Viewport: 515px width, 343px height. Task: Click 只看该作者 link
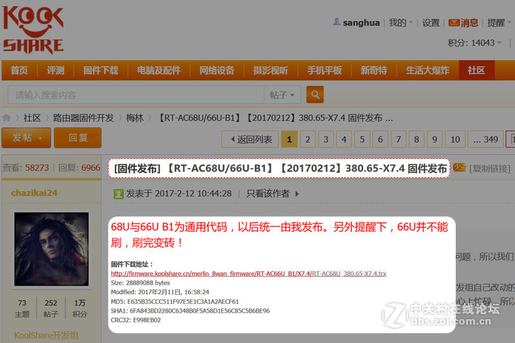coord(268,193)
